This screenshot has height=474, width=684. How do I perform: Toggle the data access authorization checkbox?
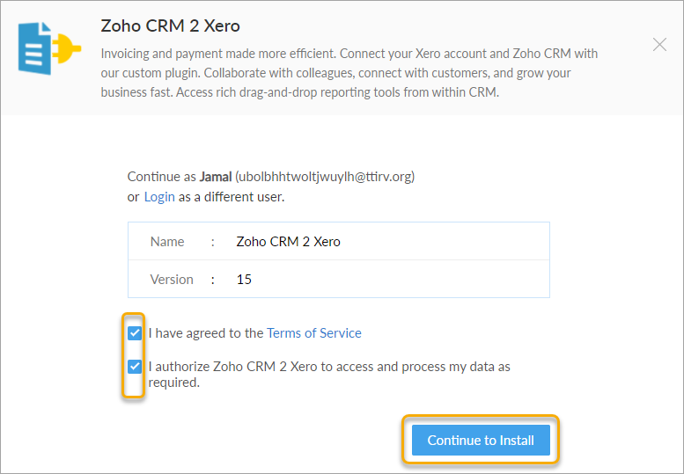pos(135,367)
